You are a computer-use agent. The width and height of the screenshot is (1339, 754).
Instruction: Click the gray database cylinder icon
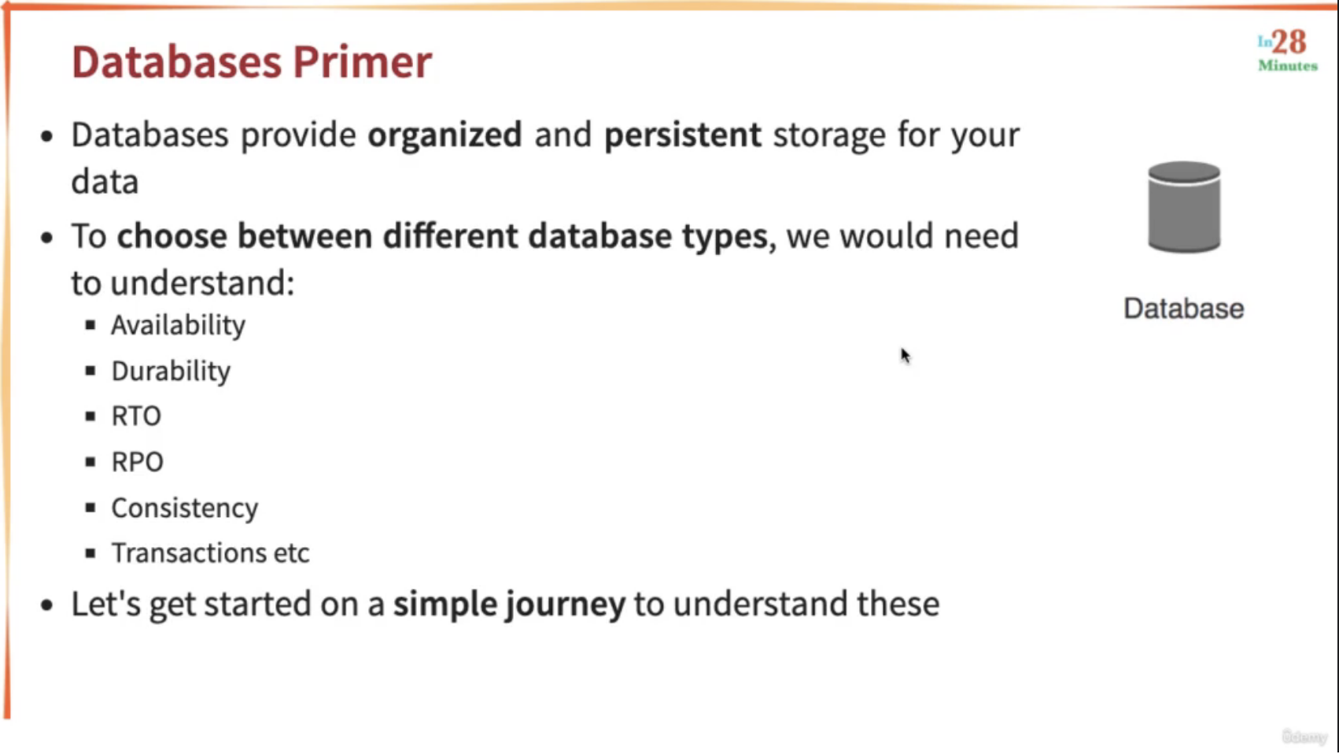tap(1184, 207)
